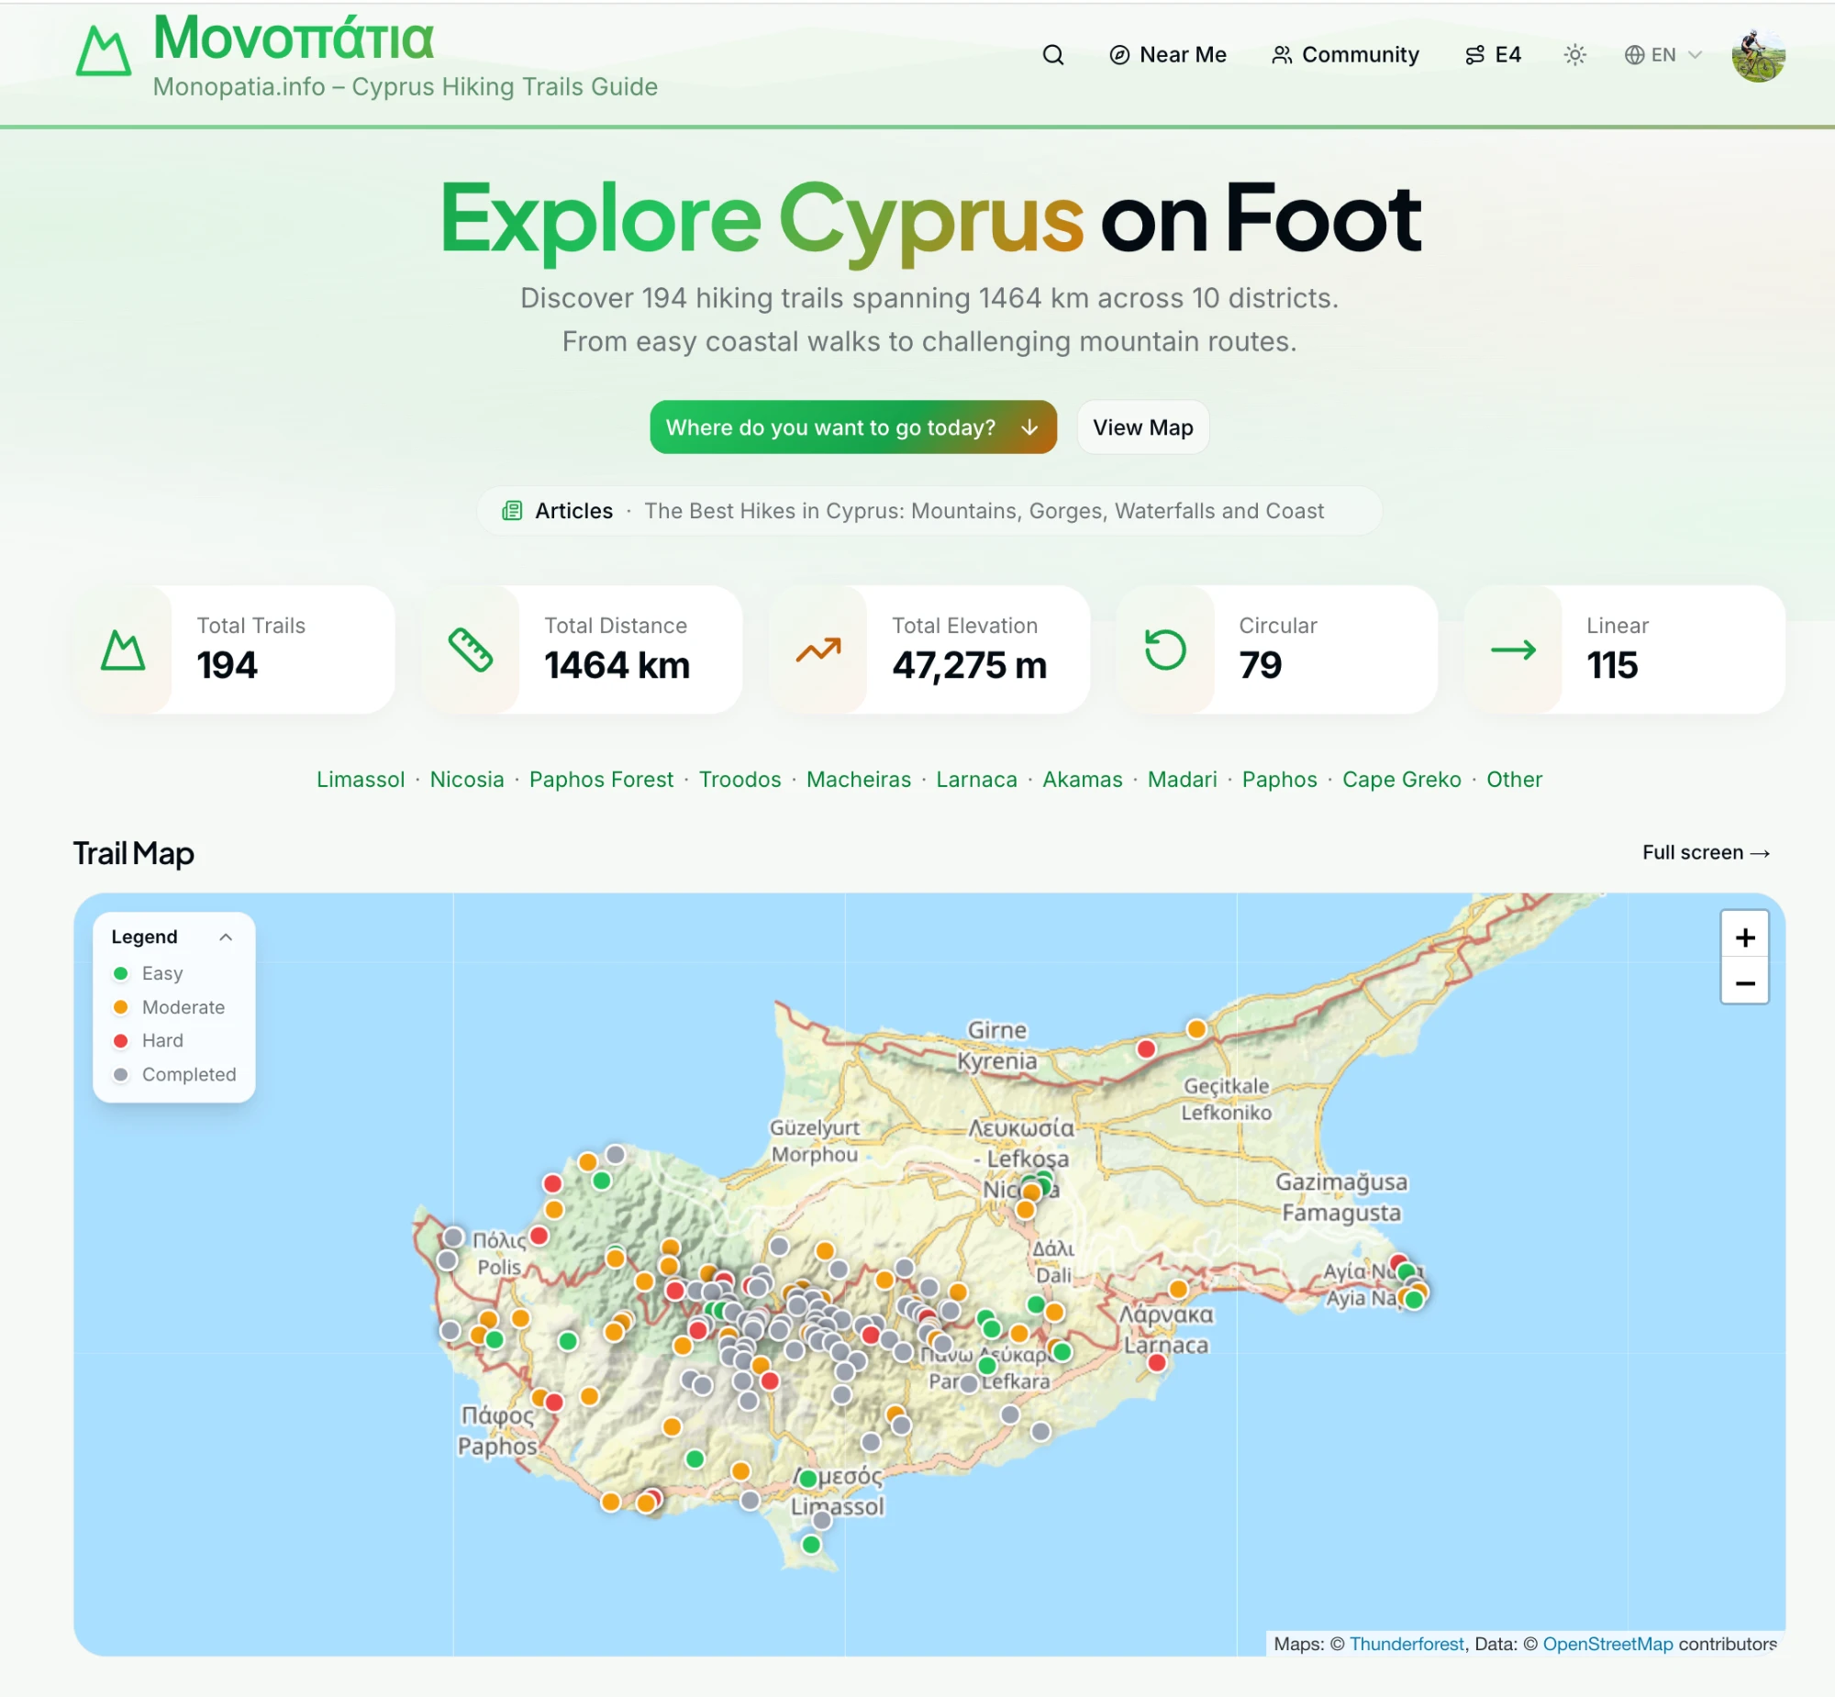Image resolution: width=1835 pixels, height=1697 pixels.
Task: Open the Troodos district link
Action: [740, 779]
